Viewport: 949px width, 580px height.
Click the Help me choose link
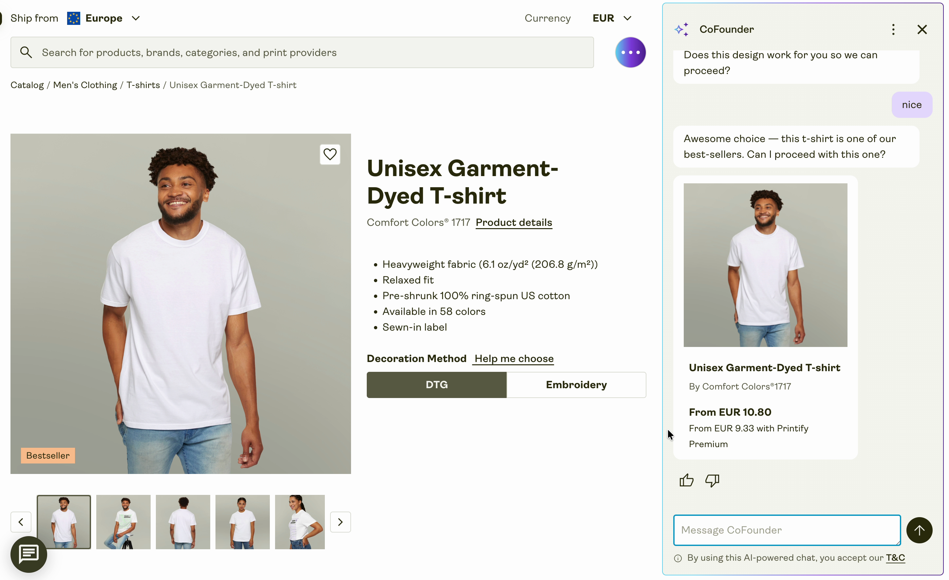(514, 359)
